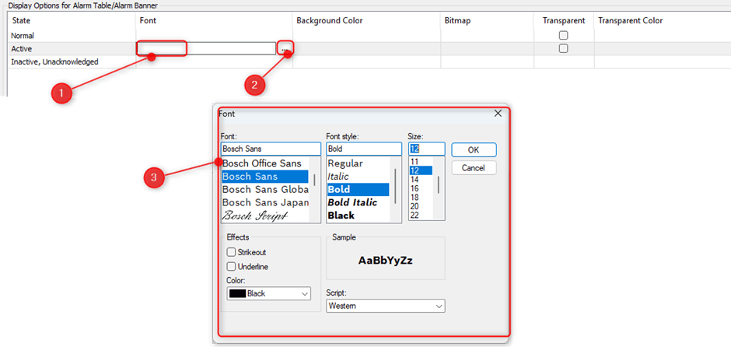
Task: Click the Active row Font field
Action: [206, 48]
